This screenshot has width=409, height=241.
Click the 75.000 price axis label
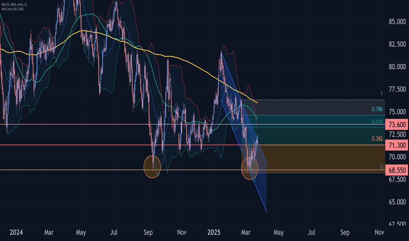coord(397,112)
